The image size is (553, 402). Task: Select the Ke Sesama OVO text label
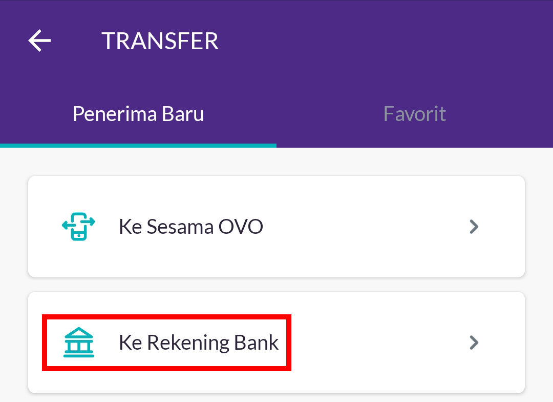coord(191,226)
